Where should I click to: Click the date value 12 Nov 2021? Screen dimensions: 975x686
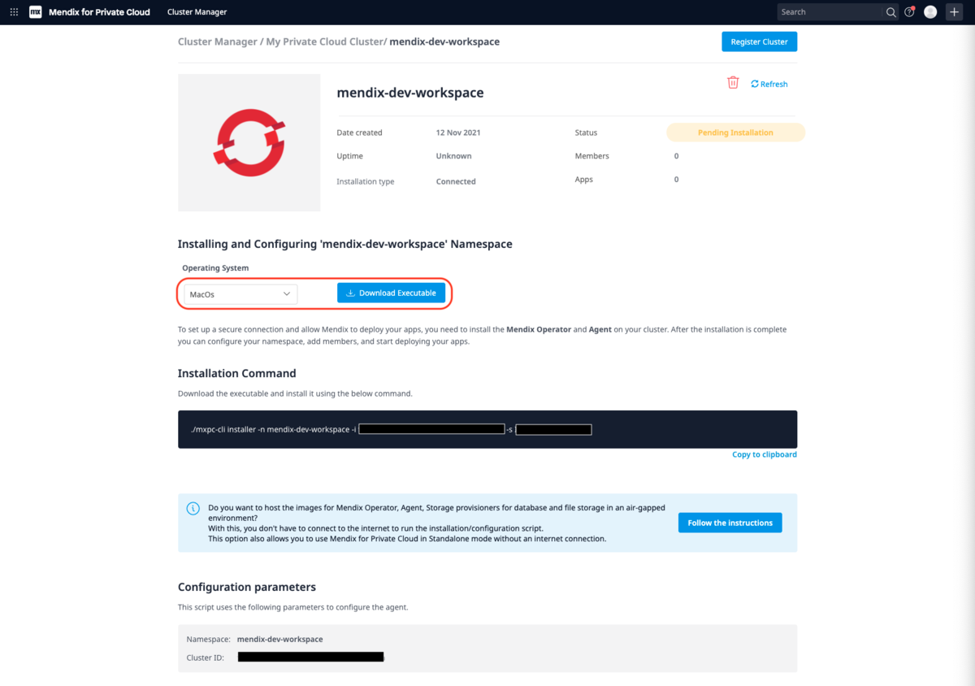pyautogui.click(x=458, y=132)
